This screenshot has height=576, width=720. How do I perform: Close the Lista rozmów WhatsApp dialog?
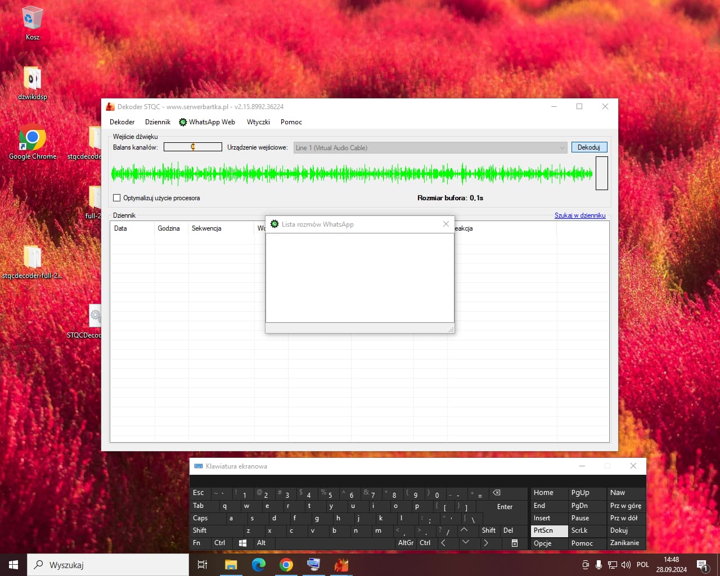(x=446, y=224)
